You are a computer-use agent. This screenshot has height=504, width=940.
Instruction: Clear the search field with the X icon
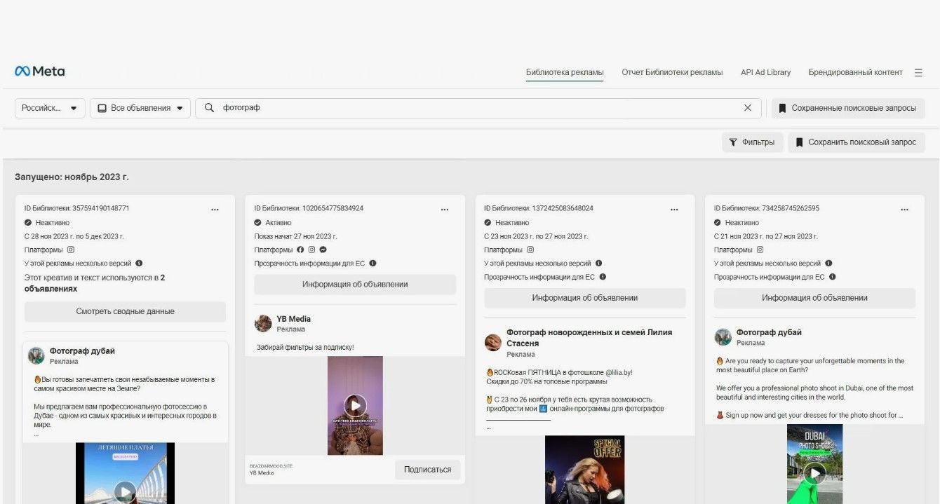(x=748, y=108)
